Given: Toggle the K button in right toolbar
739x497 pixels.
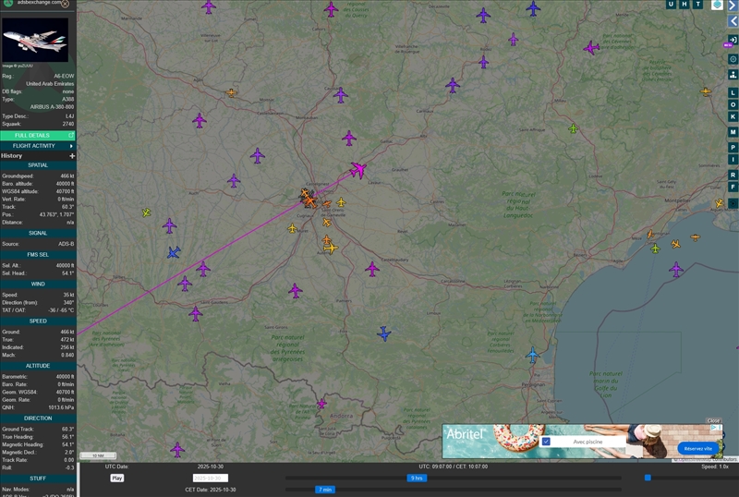Looking at the screenshot, I should pyautogui.click(x=733, y=116).
